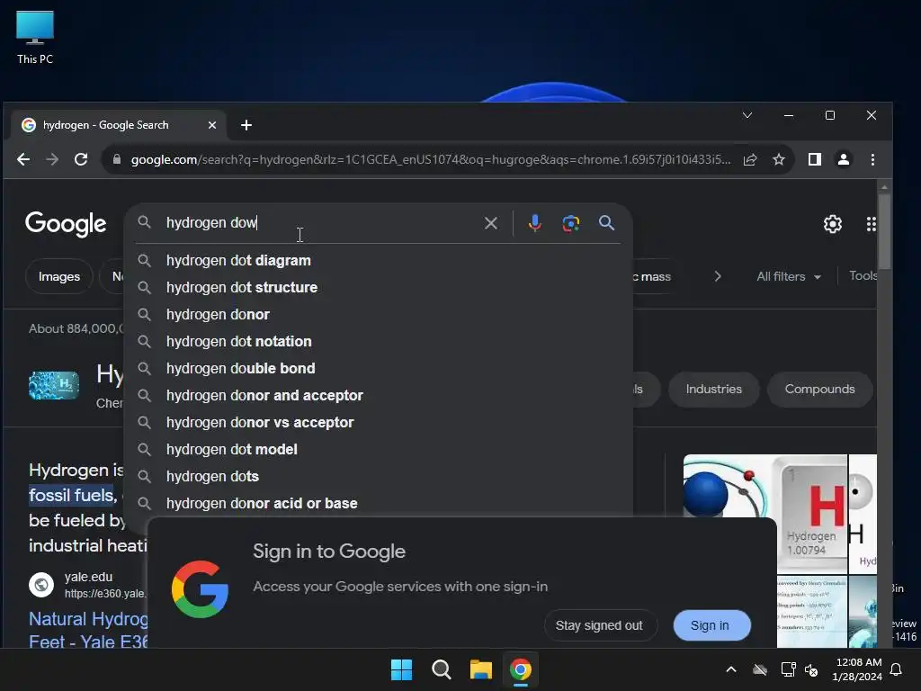The height and width of the screenshot is (691, 921).
Task: Go to Google homepage via logo
Action: coord(66,224)
